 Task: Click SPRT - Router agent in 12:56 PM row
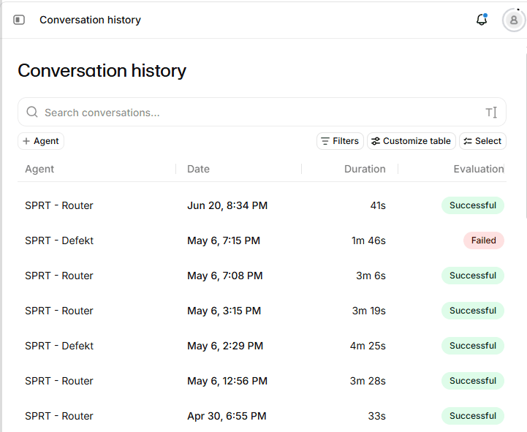[x=59, y=381]
